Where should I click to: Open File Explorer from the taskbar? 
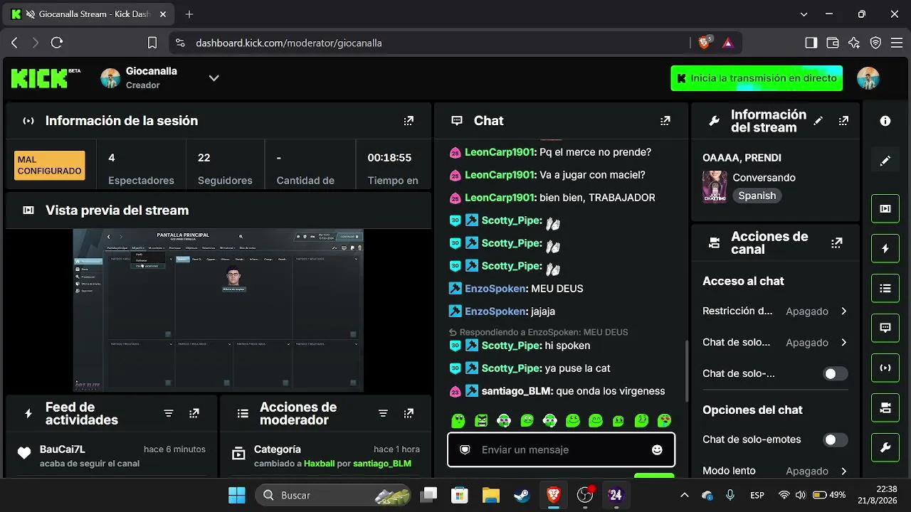pos(490,495)
